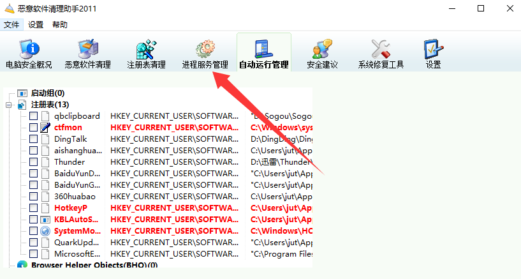Open the 设置 menu in menu bar

[36, 25]
